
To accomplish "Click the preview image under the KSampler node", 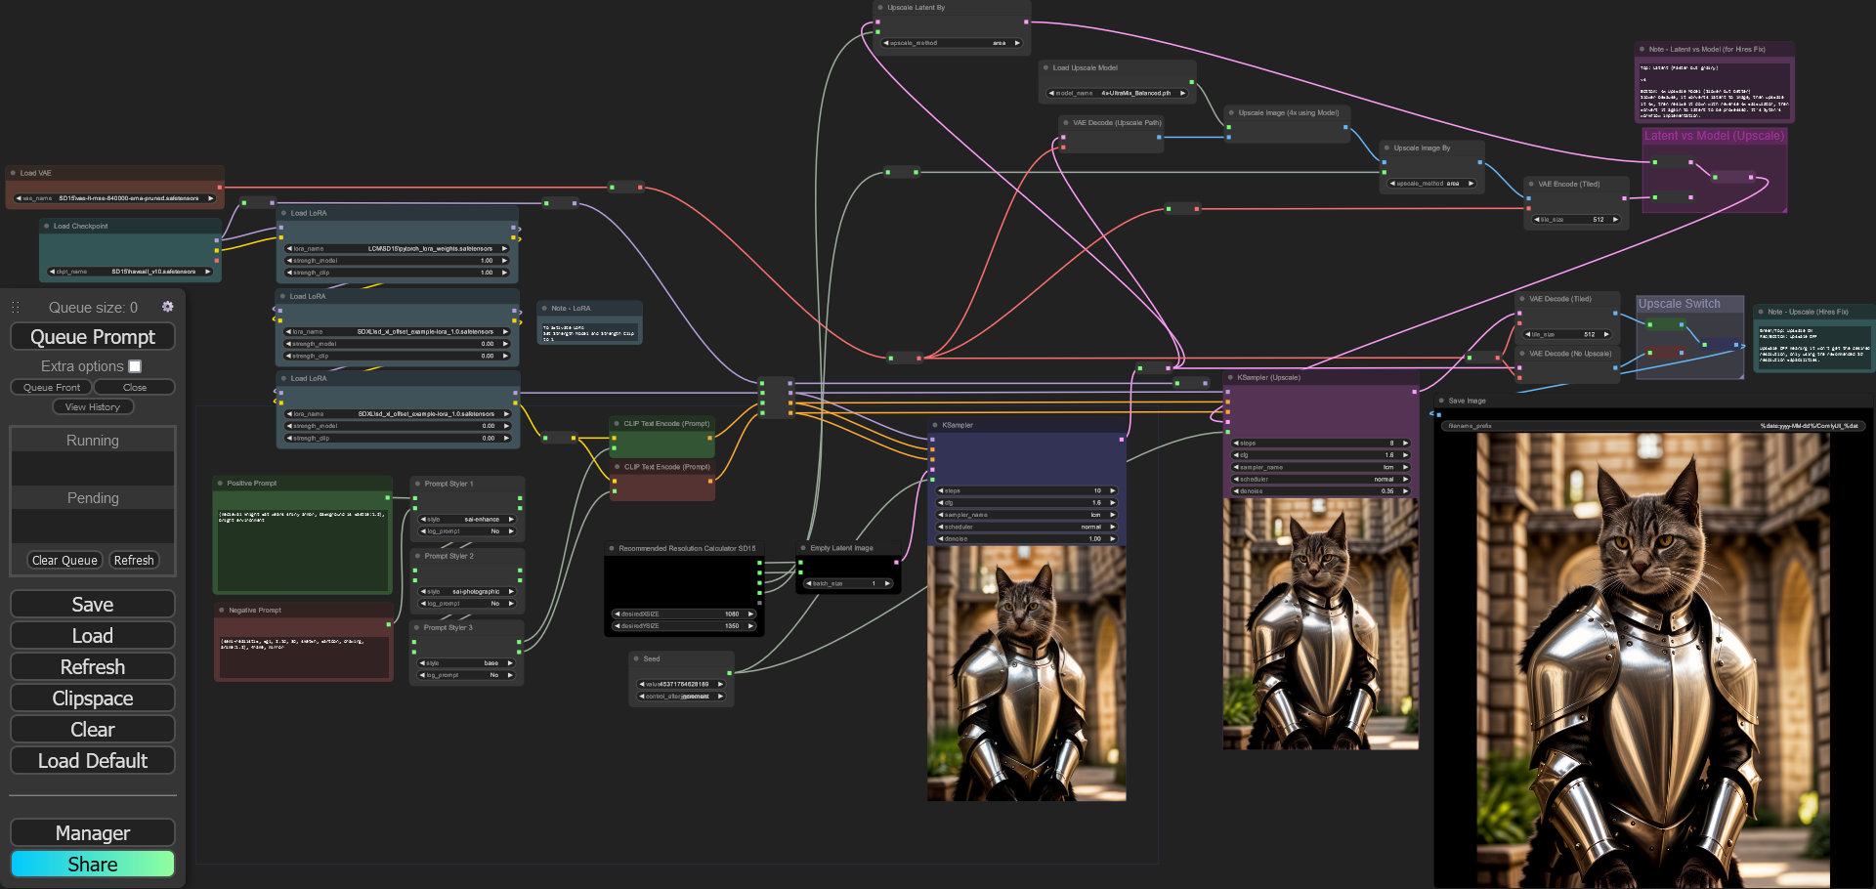I will (x=1026, y=673).
